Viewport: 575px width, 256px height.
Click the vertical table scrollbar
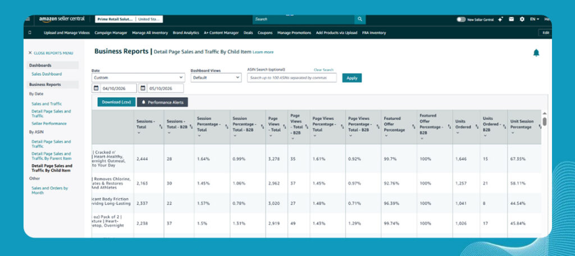pyautogui.click(x=545, y=121)
